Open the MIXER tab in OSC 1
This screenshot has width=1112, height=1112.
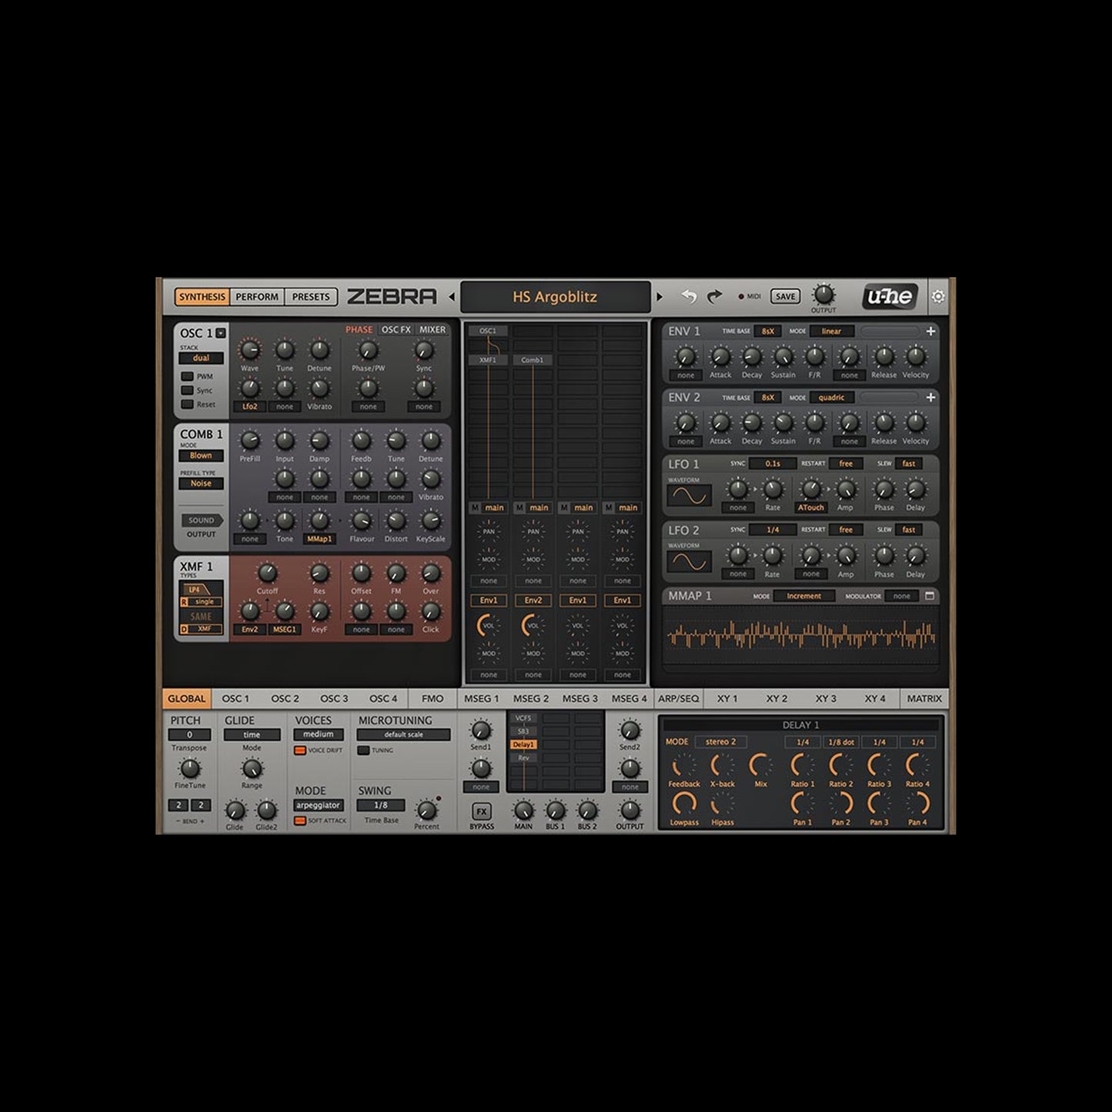coord(432,329)
